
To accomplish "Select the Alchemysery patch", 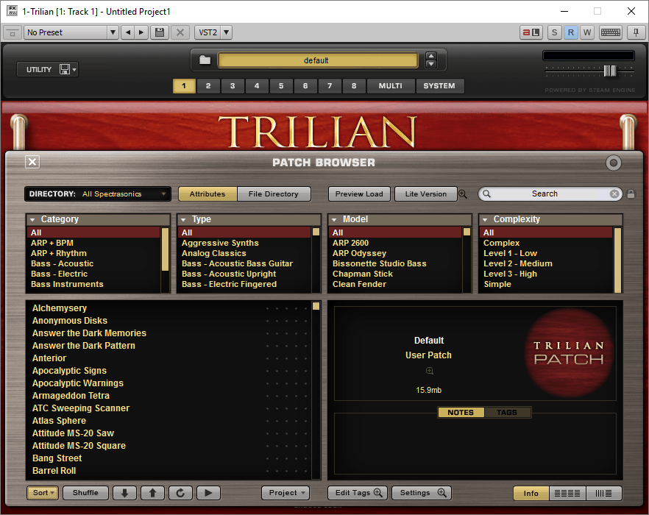I will 60,308.
